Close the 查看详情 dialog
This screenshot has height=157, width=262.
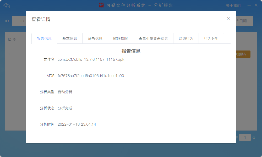point(228,18)
